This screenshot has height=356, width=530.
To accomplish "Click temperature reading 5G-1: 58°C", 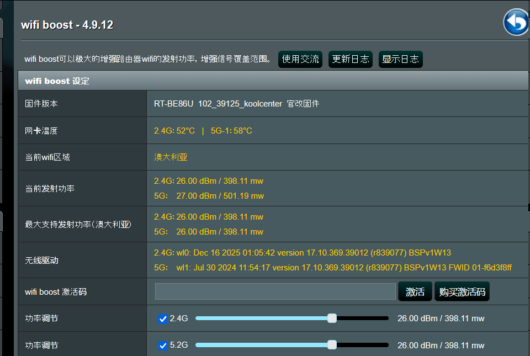I will coord(231,131).
